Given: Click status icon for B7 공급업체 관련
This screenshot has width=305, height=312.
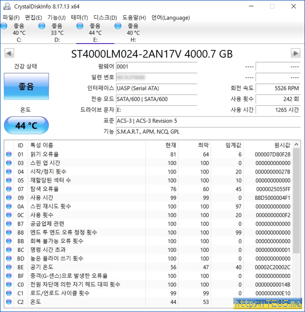Looking at the screenshot, I should coord(9,224).
